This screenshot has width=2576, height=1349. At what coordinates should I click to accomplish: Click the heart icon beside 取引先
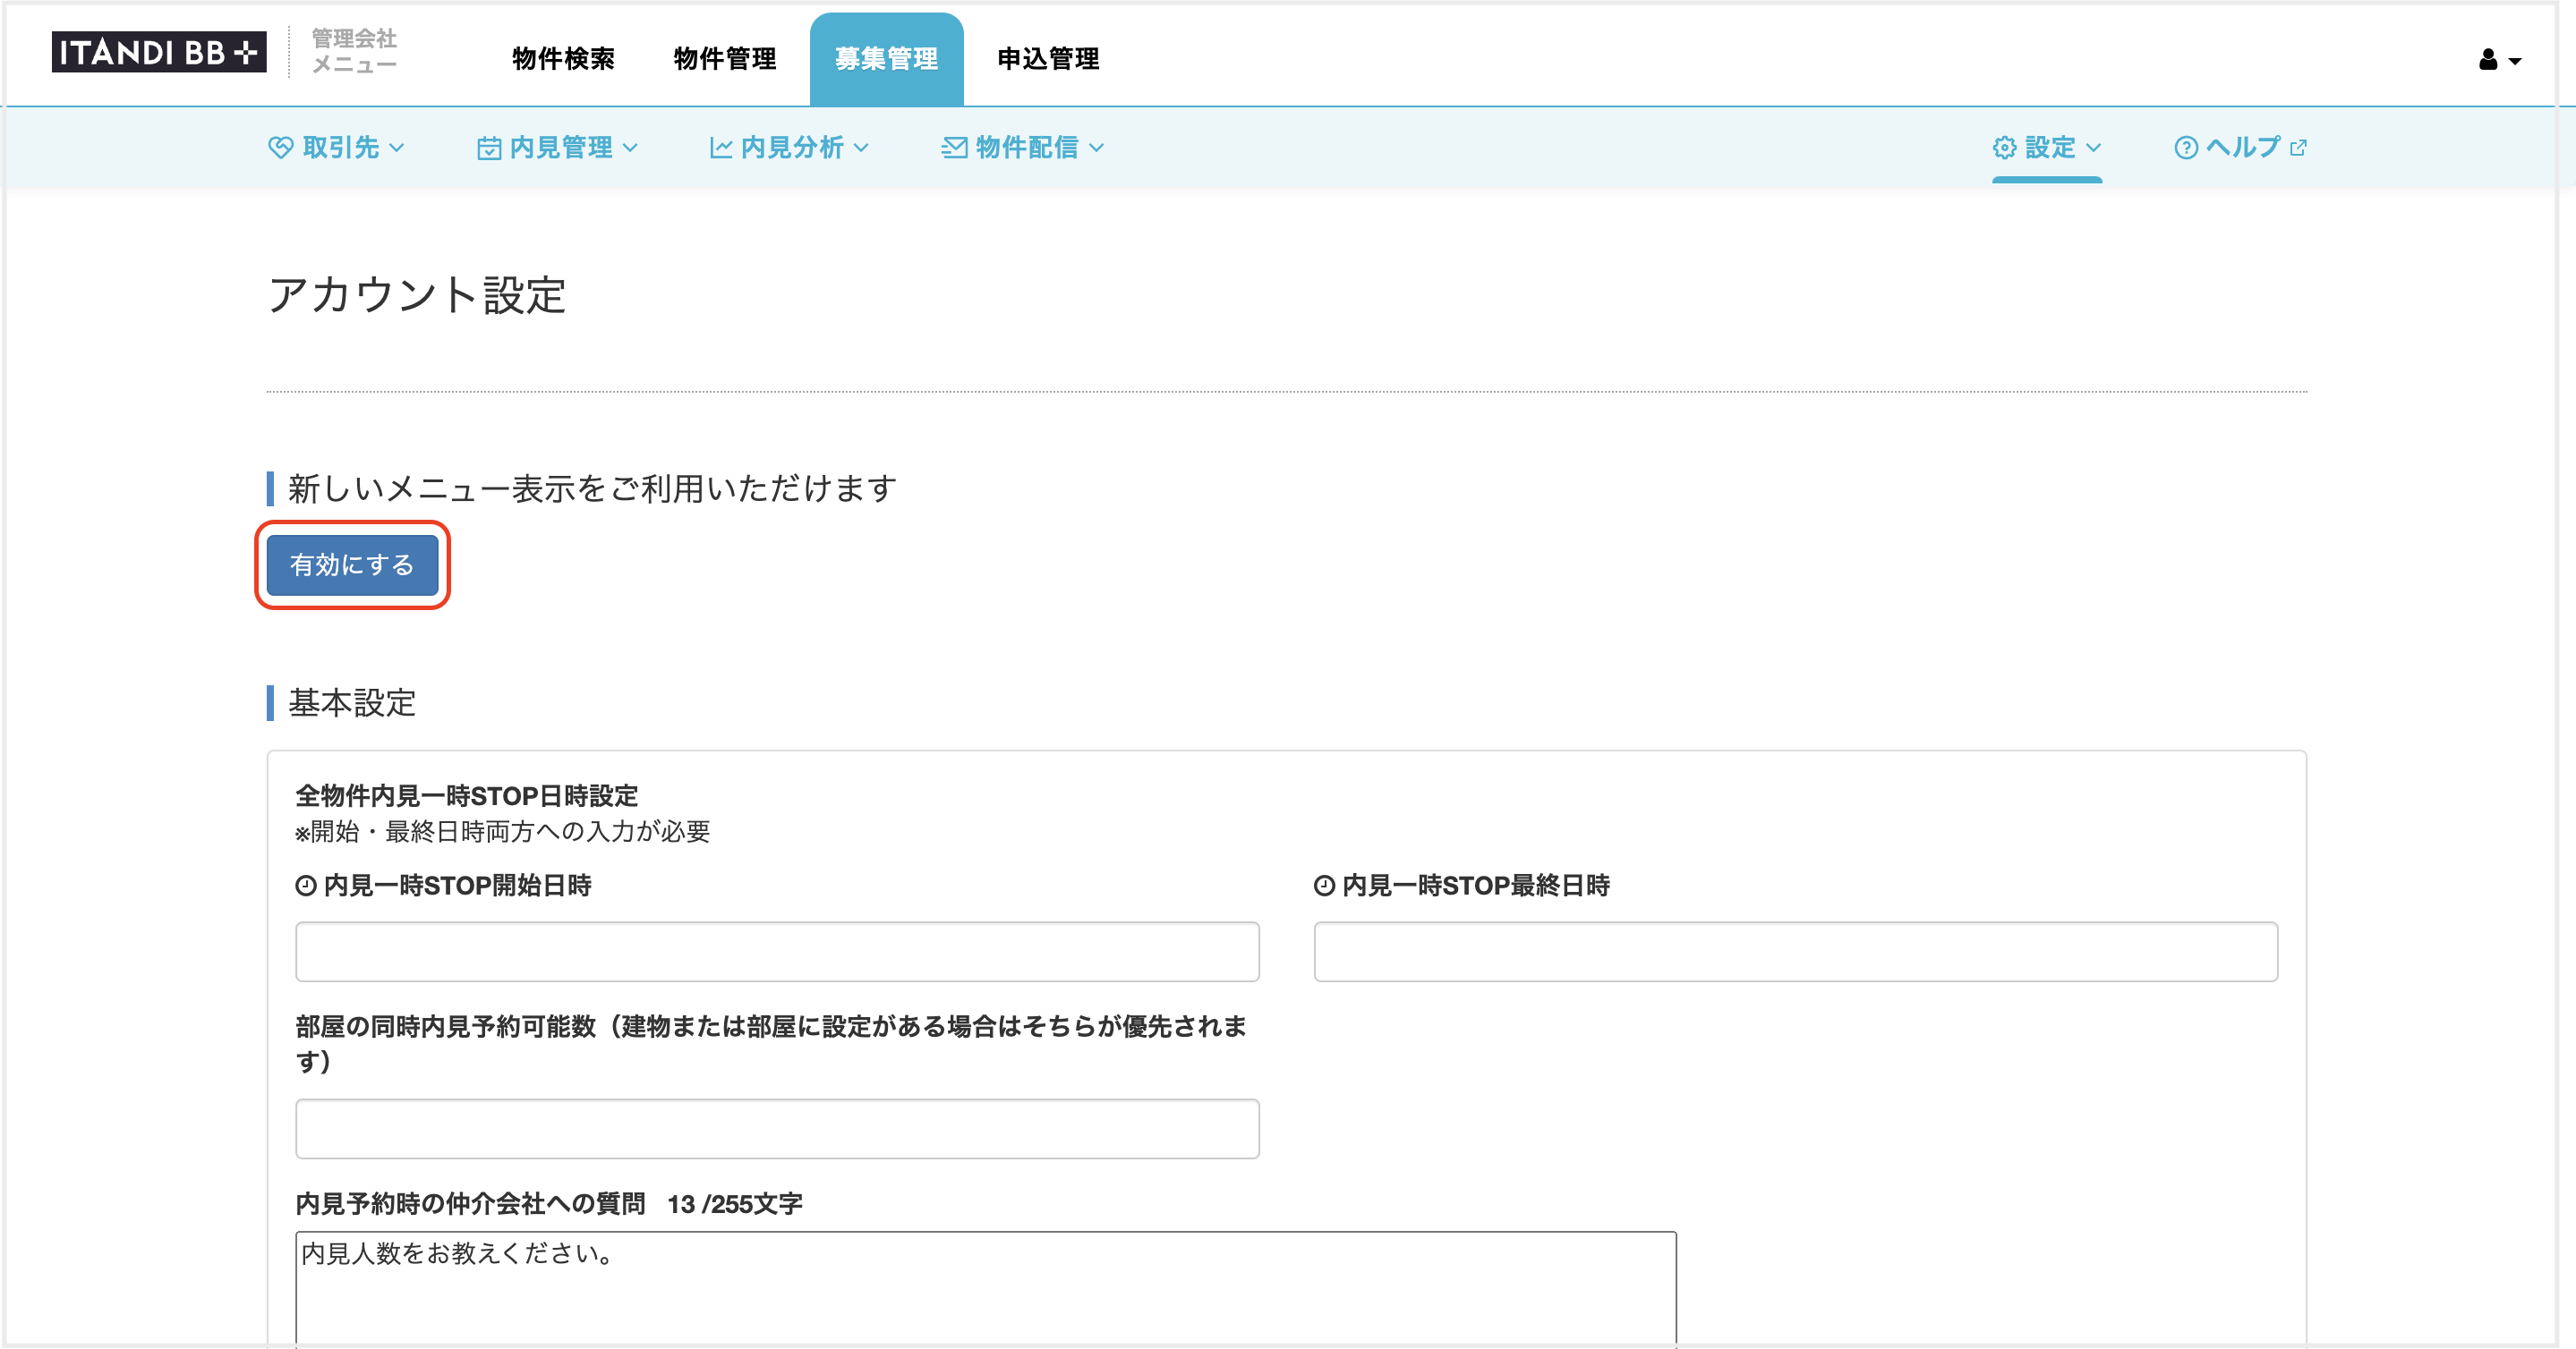280,148
